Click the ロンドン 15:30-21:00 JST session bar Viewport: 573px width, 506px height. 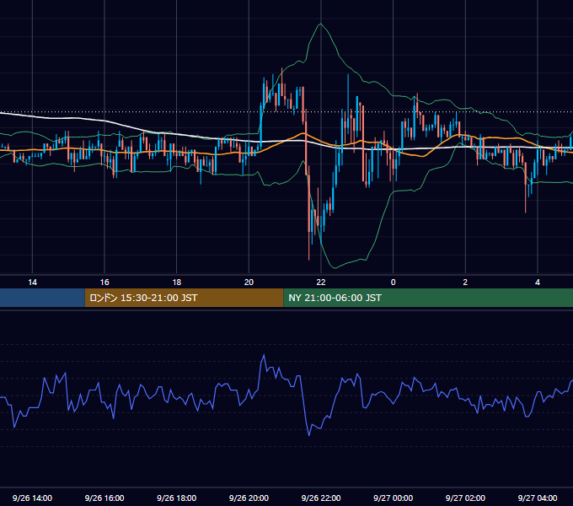click(x=184, y=298)
